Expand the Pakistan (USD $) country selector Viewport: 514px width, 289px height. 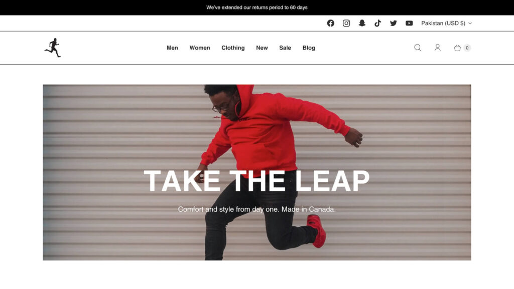point(446,23)
